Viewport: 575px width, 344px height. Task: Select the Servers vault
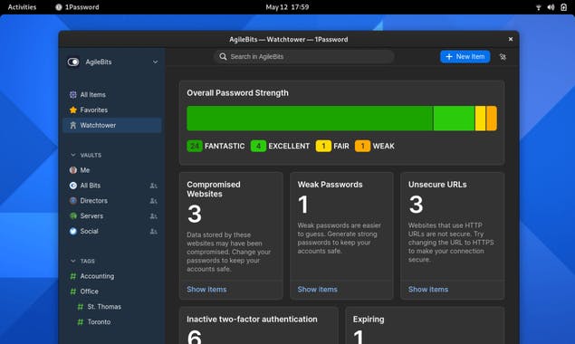coord(112,216)
